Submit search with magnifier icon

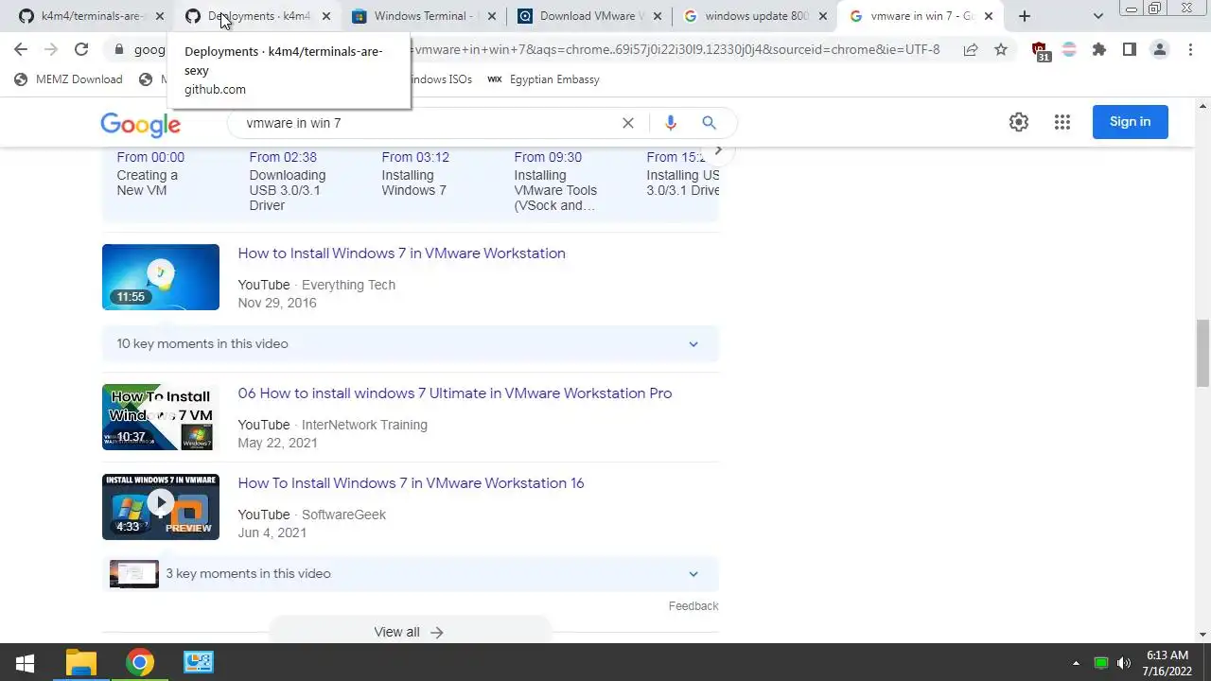point(709,123)
